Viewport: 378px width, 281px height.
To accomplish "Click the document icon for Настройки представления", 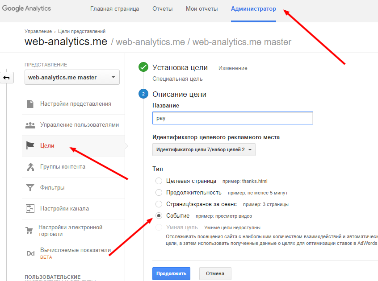I will 30,104.
